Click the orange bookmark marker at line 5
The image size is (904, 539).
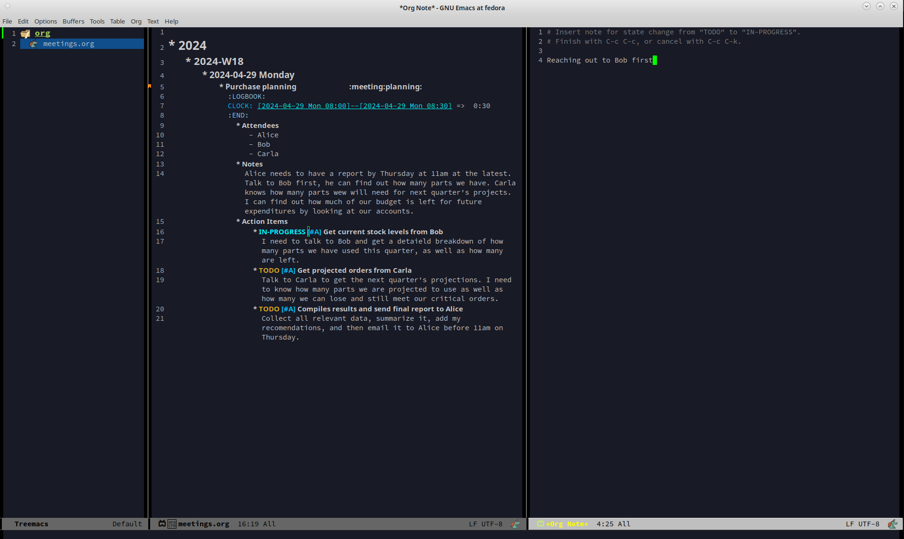150,86
